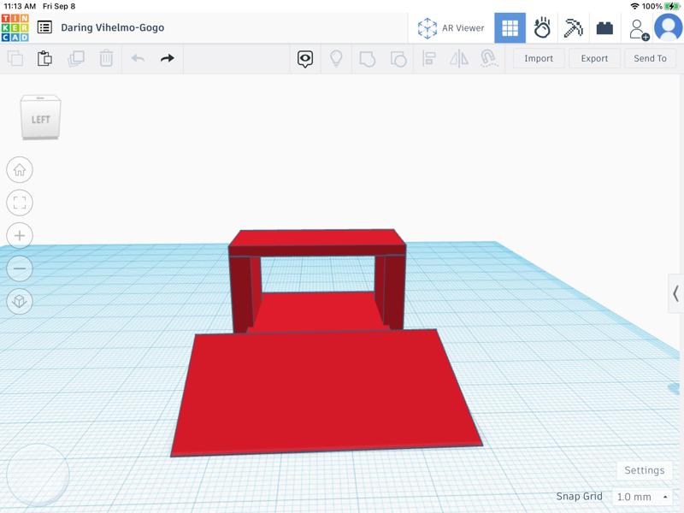Viewport: 684px width, 513px height.
Task: Open the Send To menu
Action: point(650,58)
